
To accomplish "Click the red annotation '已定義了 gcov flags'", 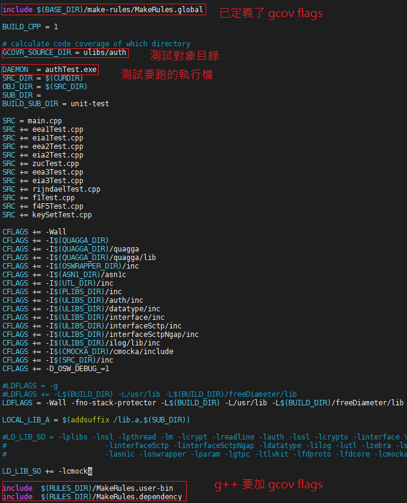I will 271,13.
